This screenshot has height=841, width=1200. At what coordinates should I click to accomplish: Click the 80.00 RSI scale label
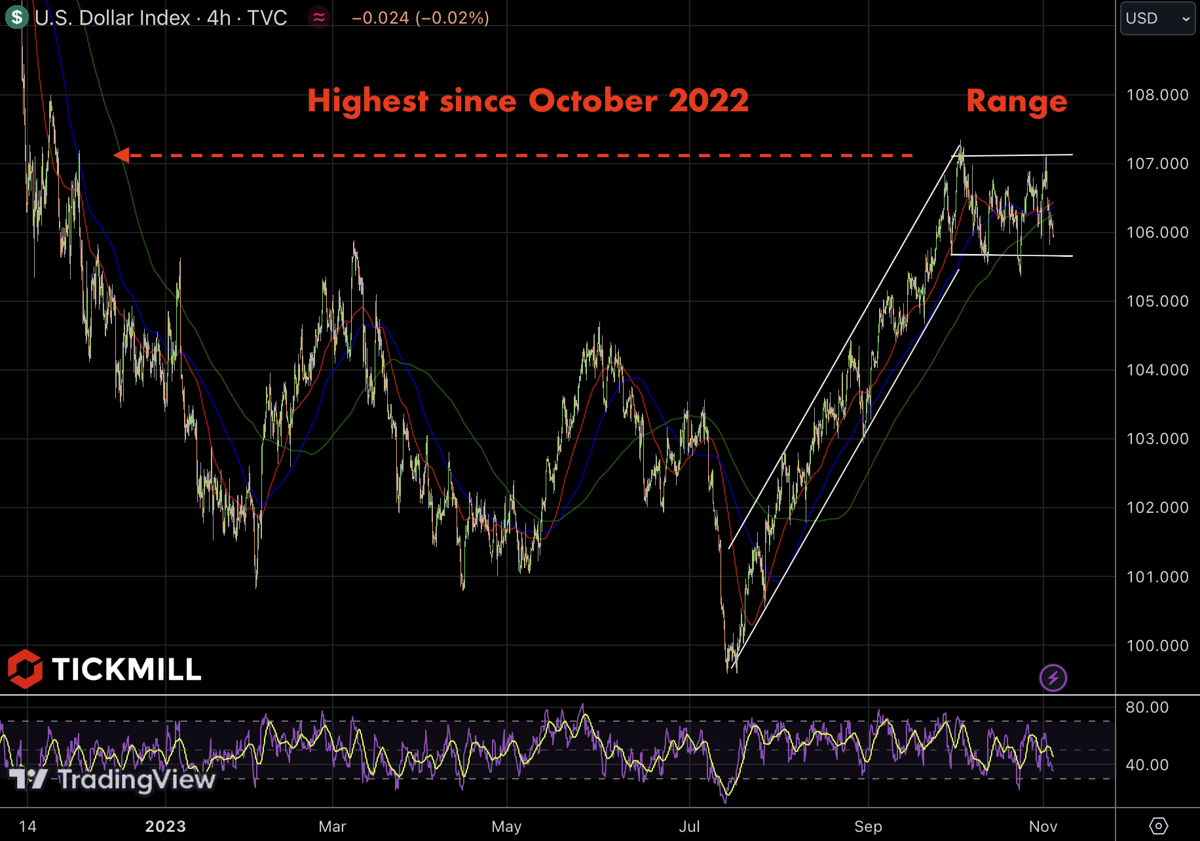pyautogui.click(x=1147, y=707)
